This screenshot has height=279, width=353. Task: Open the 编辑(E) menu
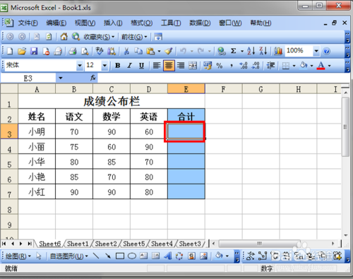(56, 23)
